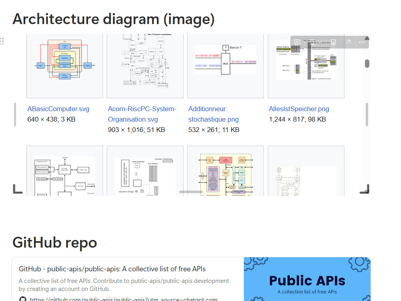This screenshot has height=301, width=401.
Task: Add a caption to the embed
Action: (x=334, y=42)
